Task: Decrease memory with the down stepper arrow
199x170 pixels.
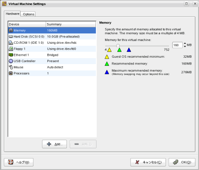Action: 185,47
